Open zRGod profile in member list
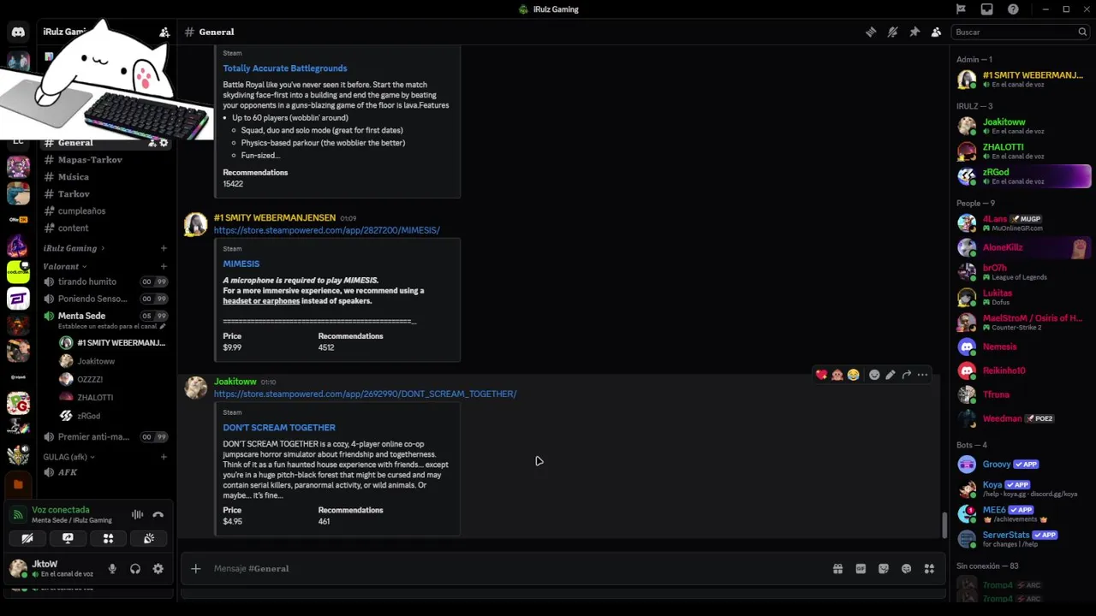The height and width of the screenshot is (616, 1096). click(x=1022, y=176)
